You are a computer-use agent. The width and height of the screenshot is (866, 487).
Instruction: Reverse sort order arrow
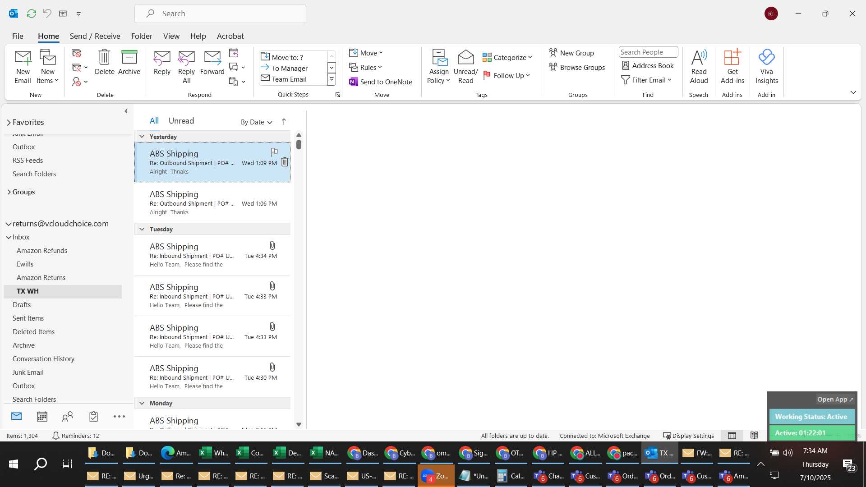(284, 122)
